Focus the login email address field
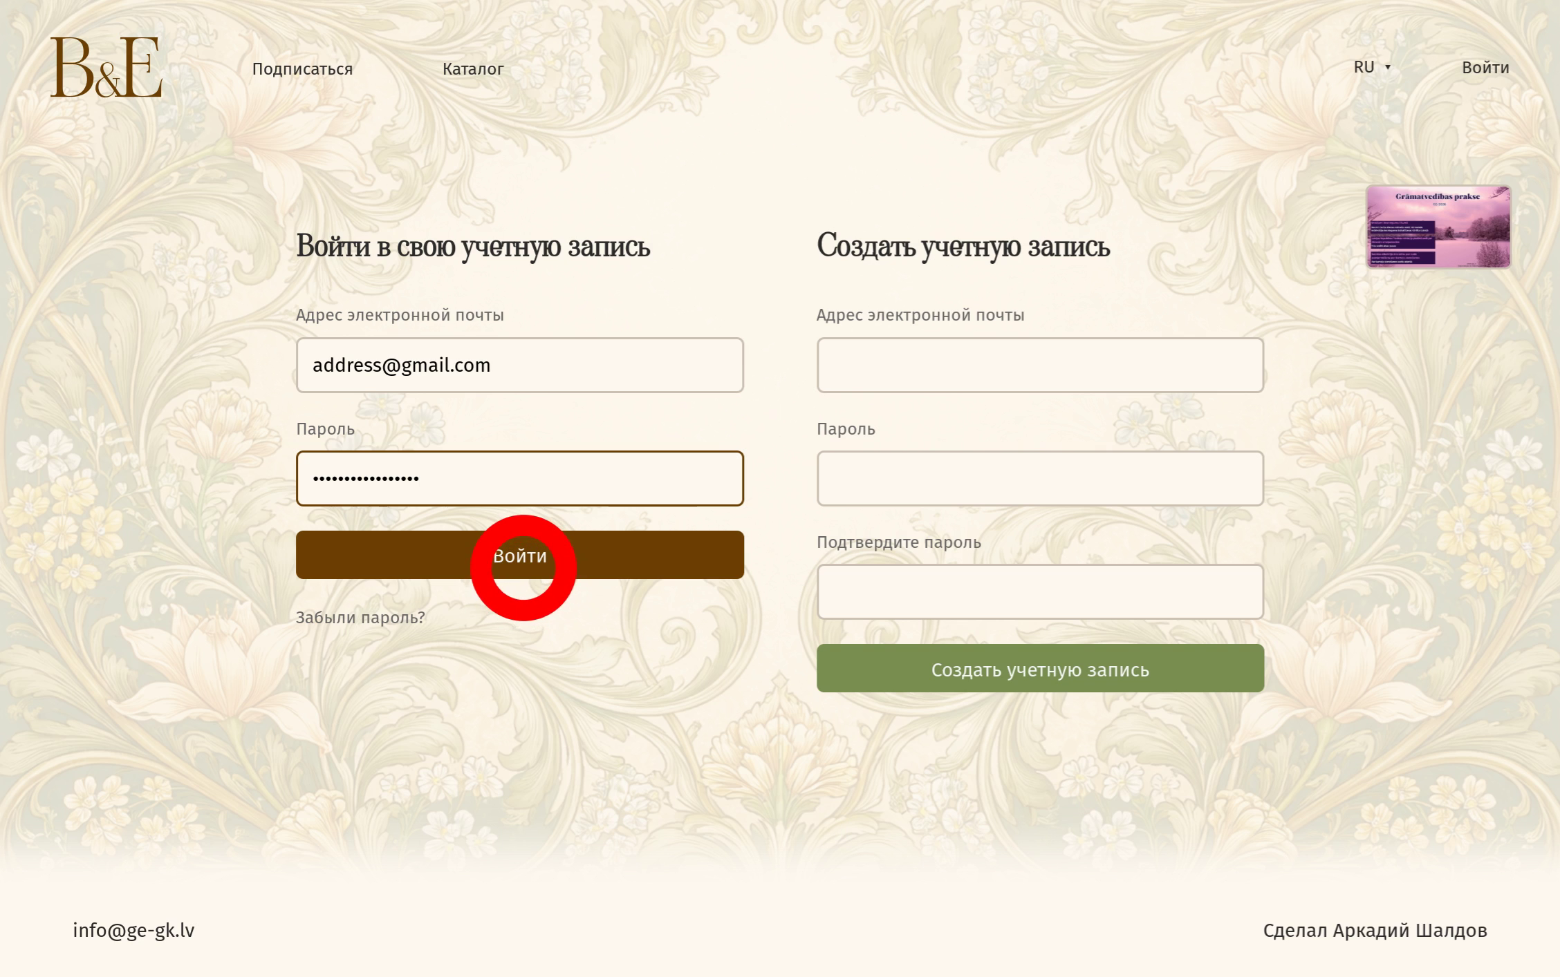 point(519,365)
